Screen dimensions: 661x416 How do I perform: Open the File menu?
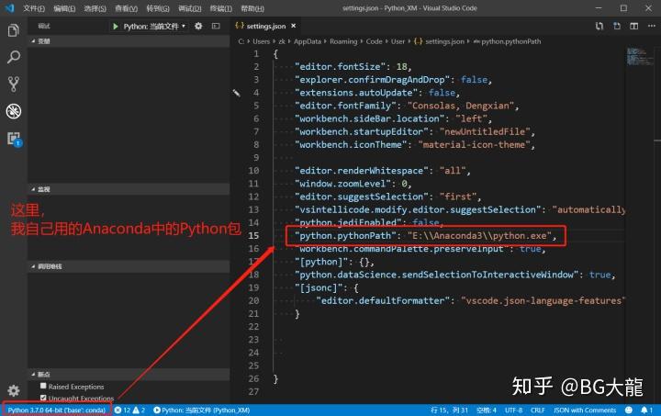(x=34, y=8)
